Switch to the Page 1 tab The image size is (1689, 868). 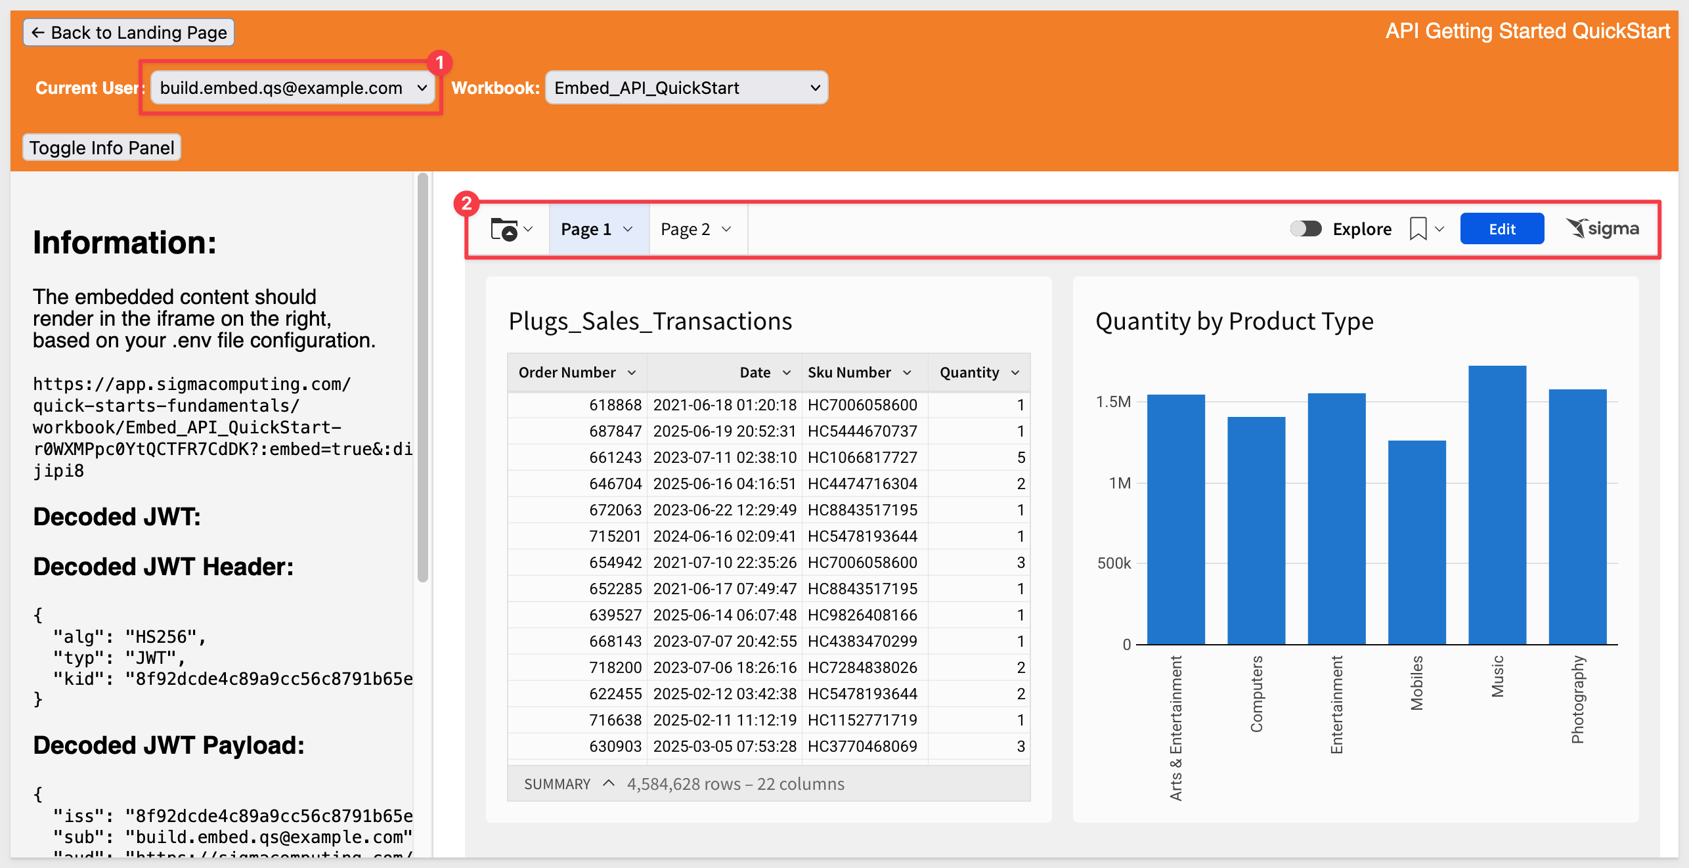pos(586,229)
